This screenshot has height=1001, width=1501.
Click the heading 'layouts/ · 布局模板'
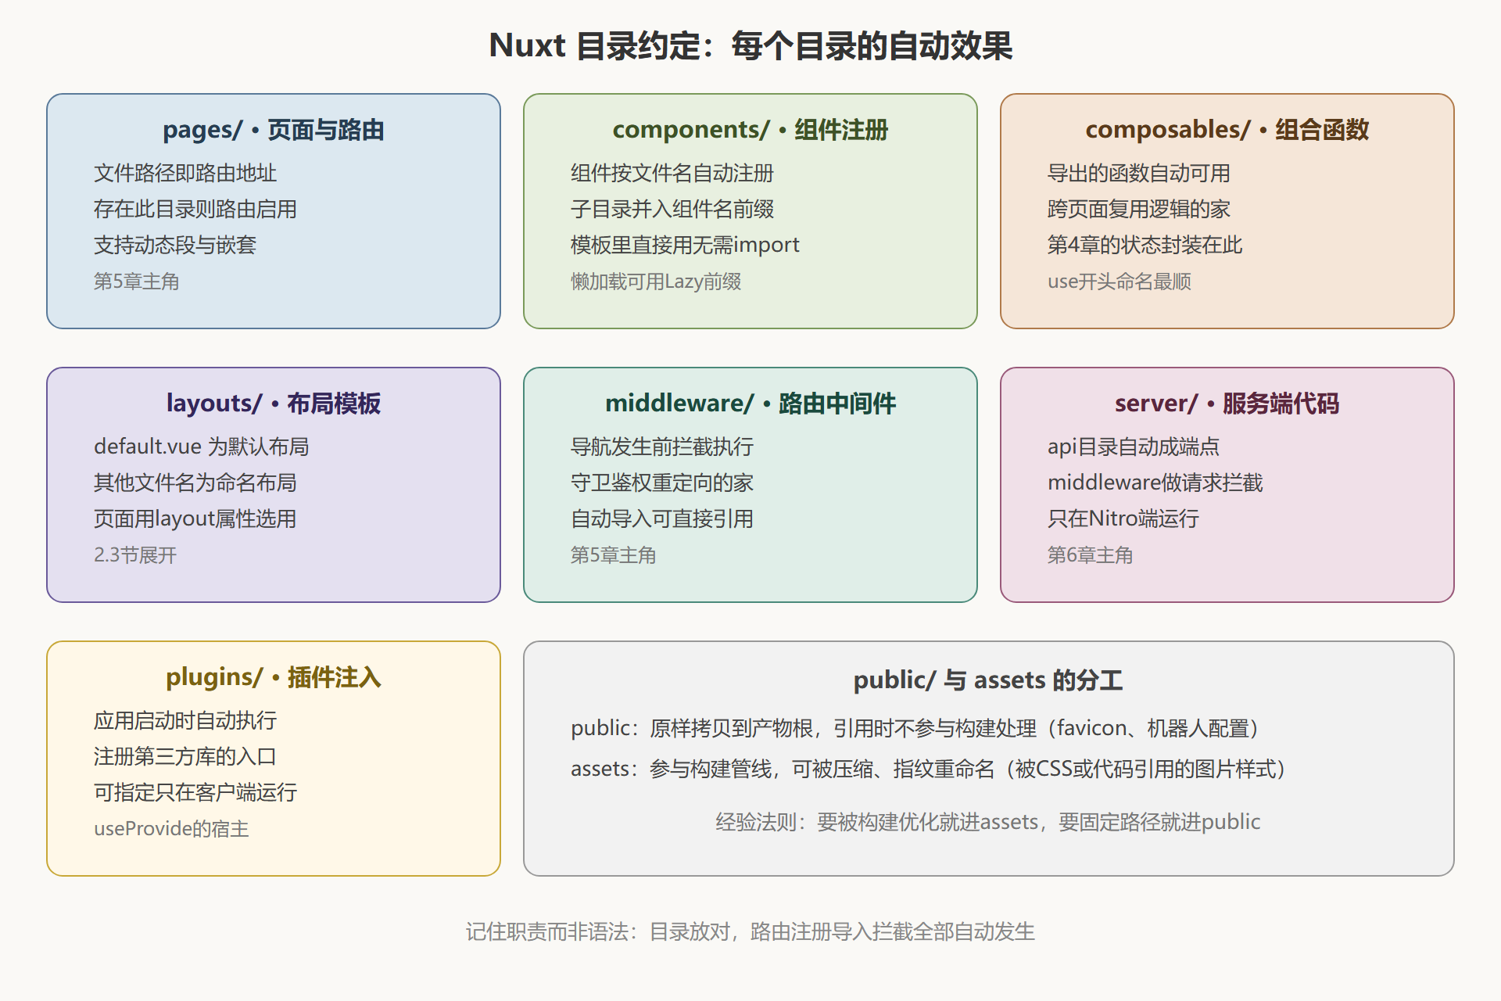274,404
